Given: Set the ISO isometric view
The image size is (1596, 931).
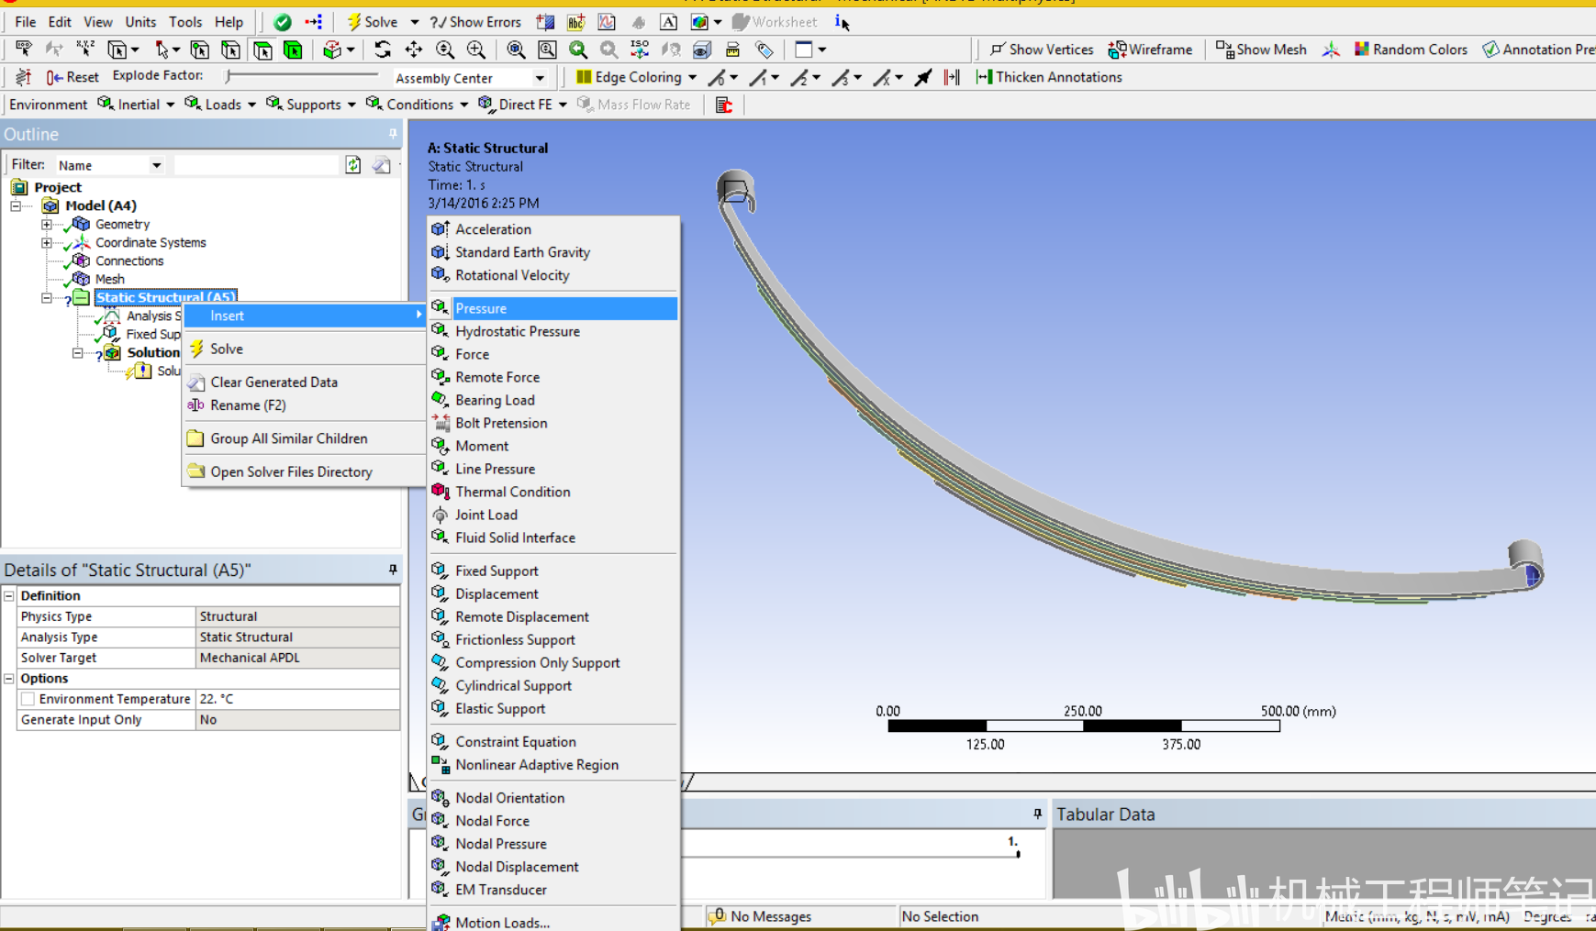Looking at the screenshot, I should (x=640, y=50).
